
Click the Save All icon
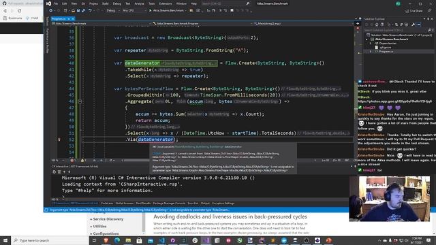(83, 11)
